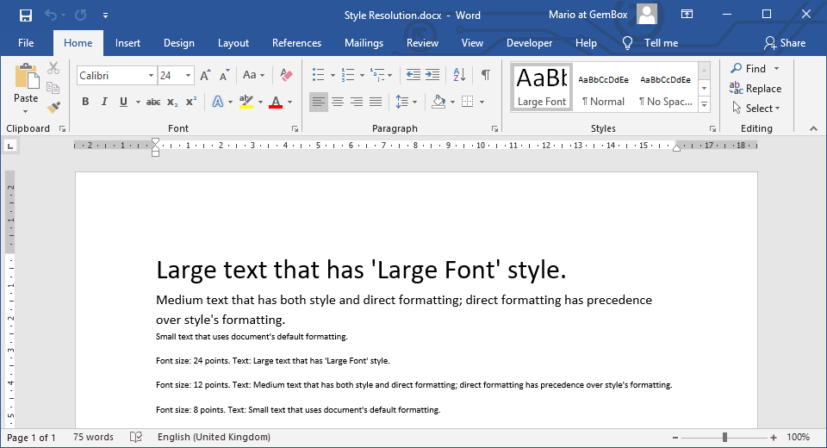Expand the Styles gallery more arrow

[704, 105]
